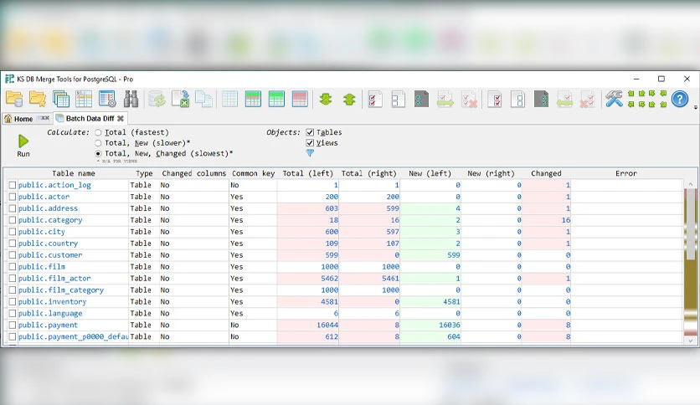Viewport: 700px width, 405px height.
Task: Click the folder with star favorites icon
Action: click(38, 99)
